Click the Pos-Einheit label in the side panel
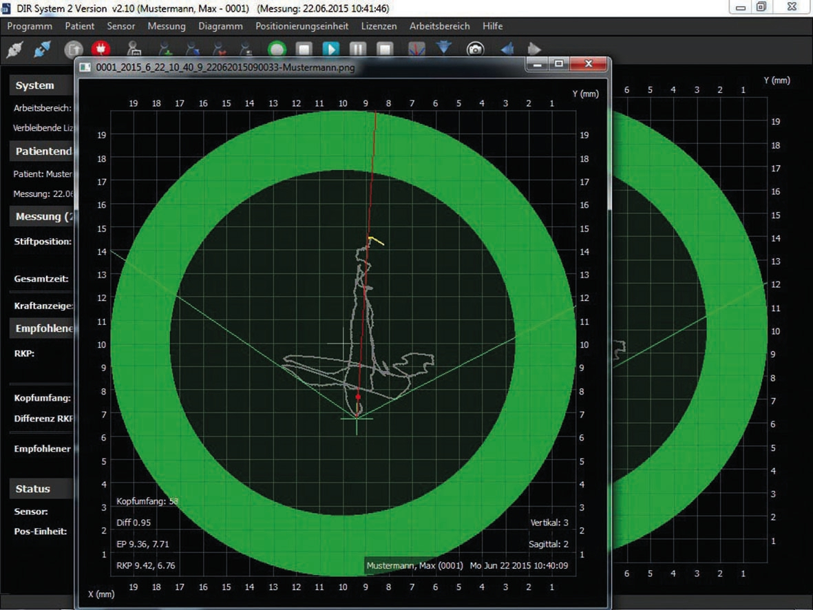This screenshot has height=610, width=813. [41, 531]
